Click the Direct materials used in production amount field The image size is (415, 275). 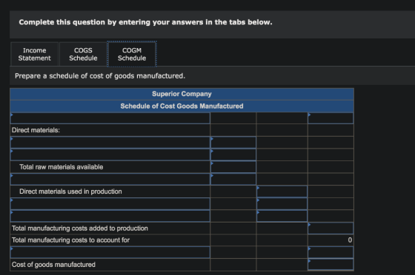pos(282,191)
